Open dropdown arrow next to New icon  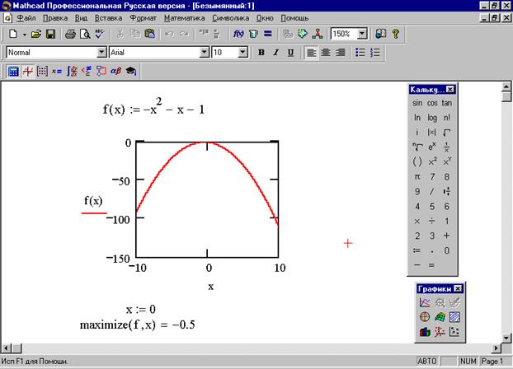(24, 35)
